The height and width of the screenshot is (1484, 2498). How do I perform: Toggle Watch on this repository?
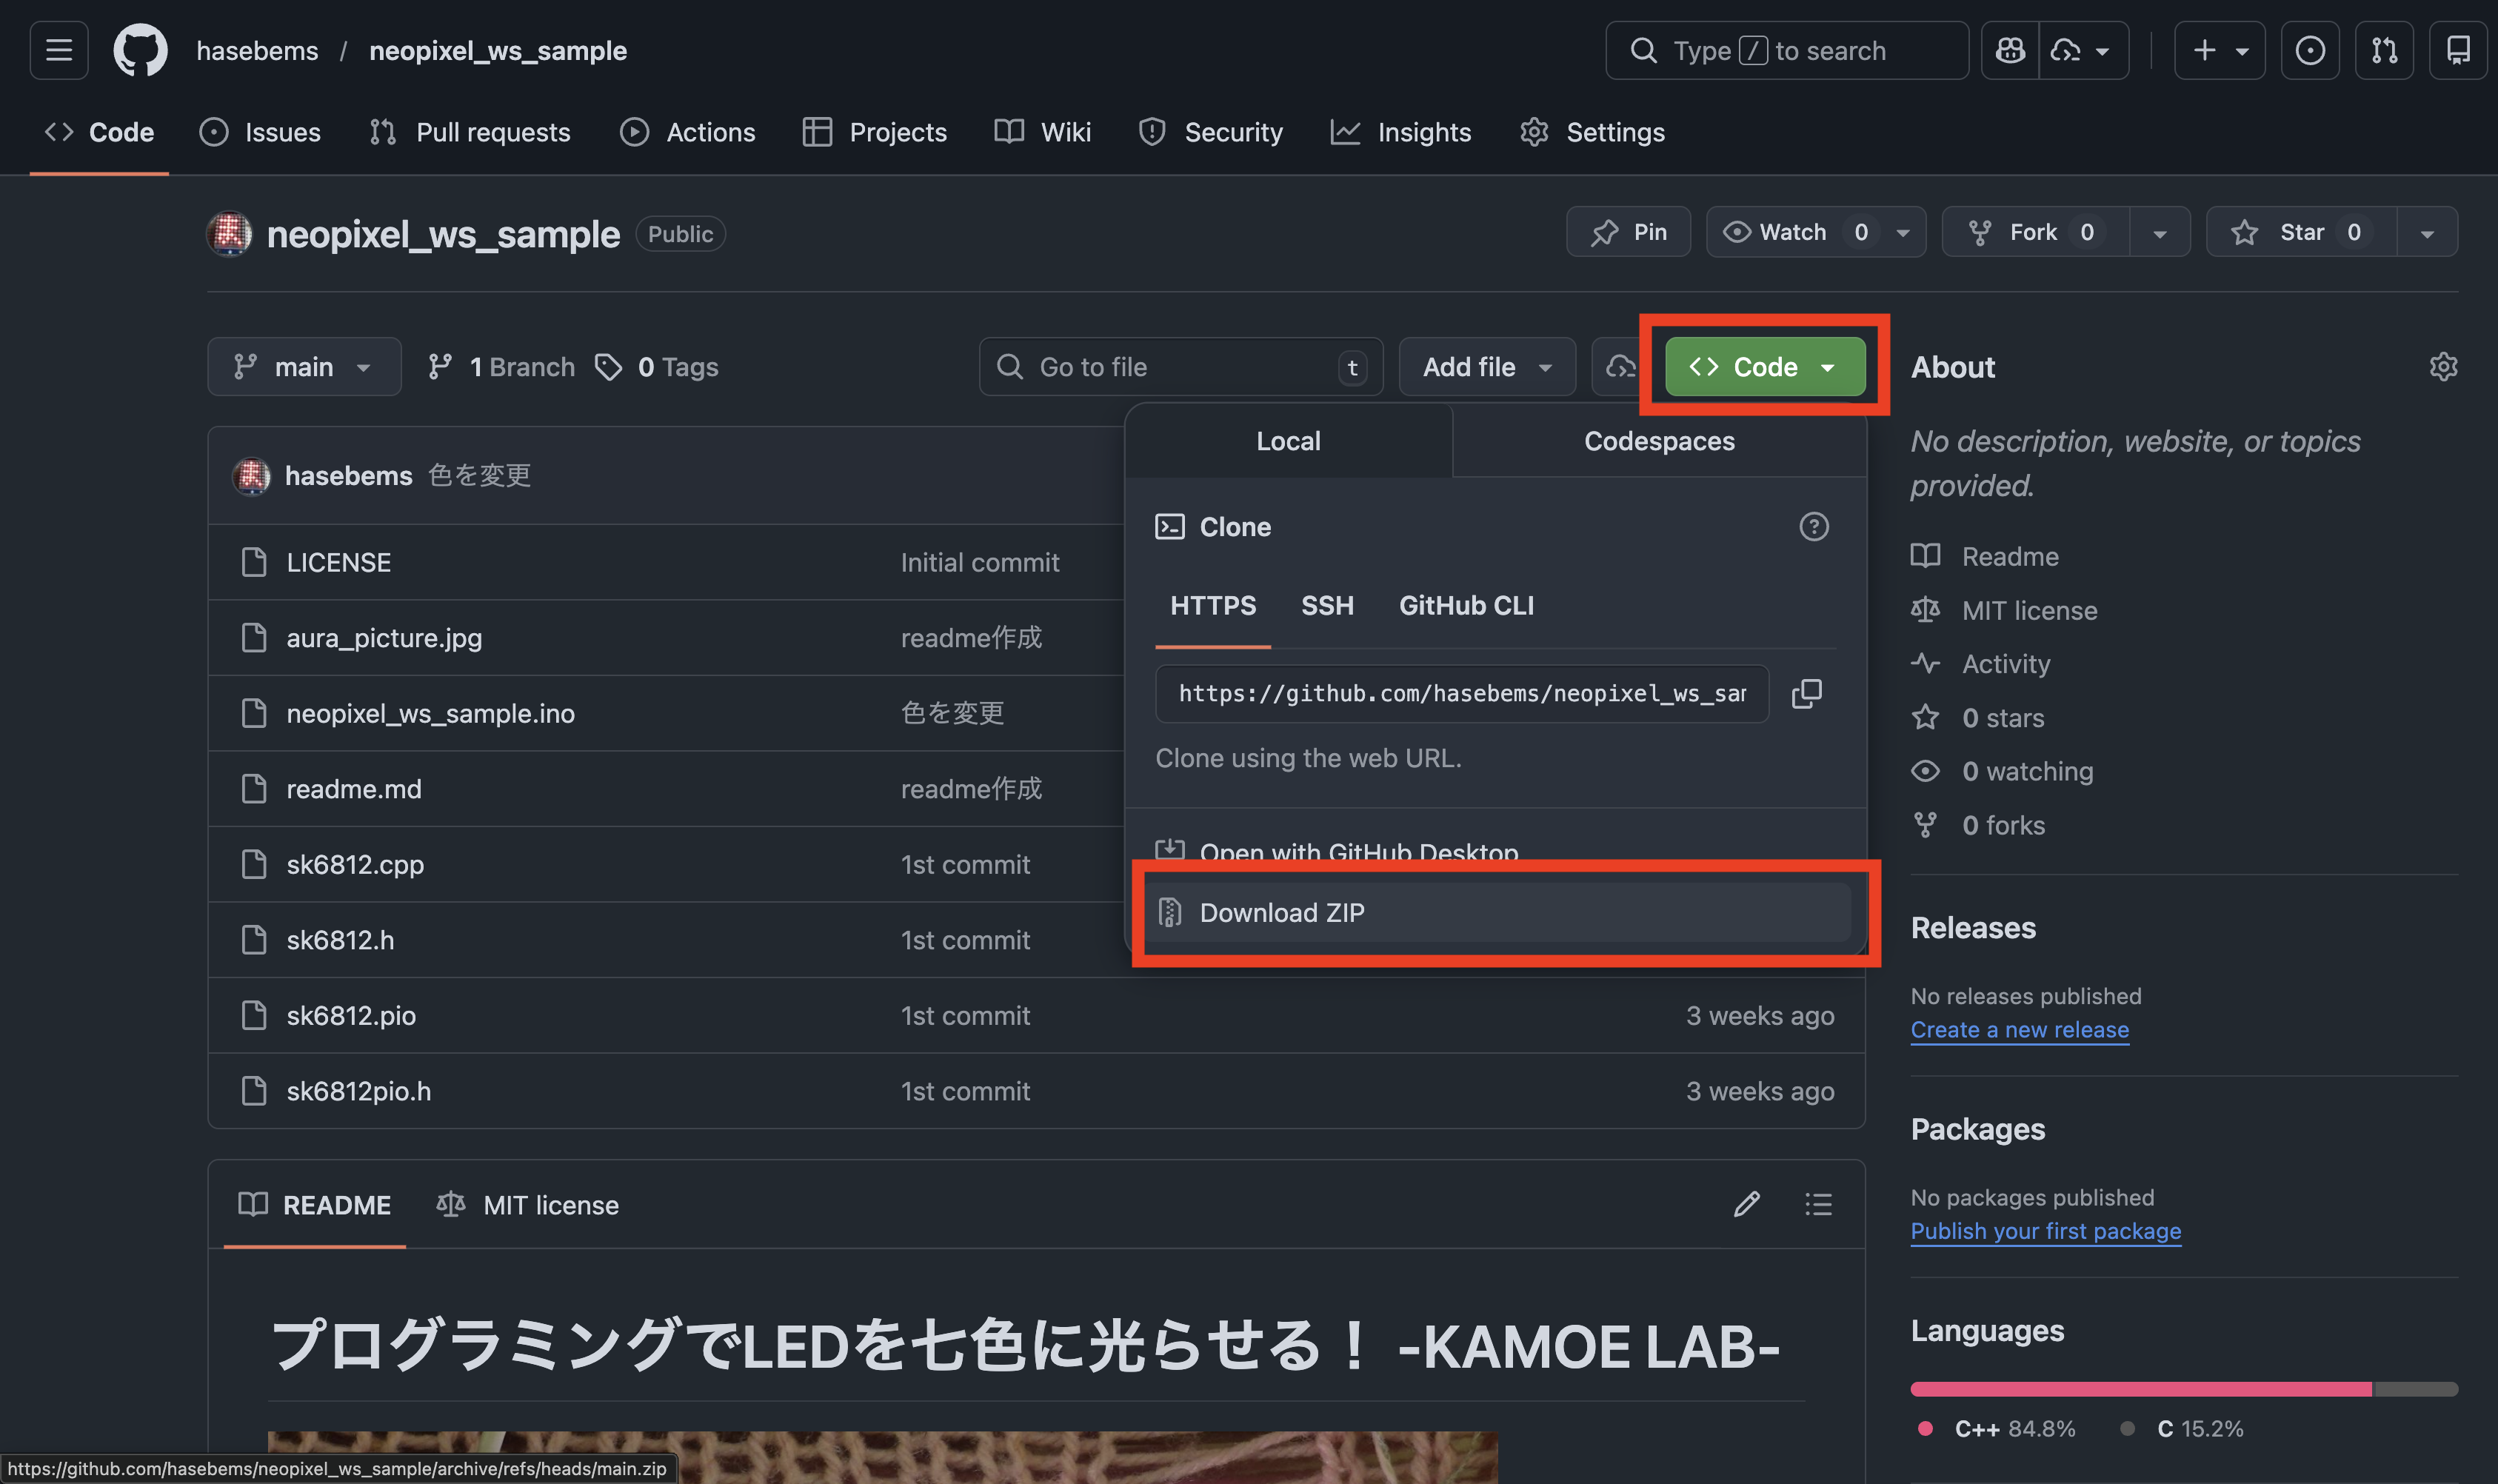(1793, 232)
